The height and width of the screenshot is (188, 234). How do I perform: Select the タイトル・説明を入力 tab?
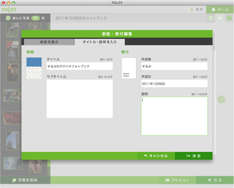click(x=100, y=42)
